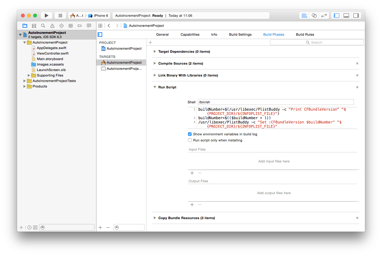Show the Standard editor
The image size is (382, 256).
[304, 16]
